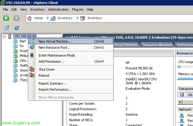Click the Shut Down menu icon
The image size is (193, 126).
click(x=32, y=69)
